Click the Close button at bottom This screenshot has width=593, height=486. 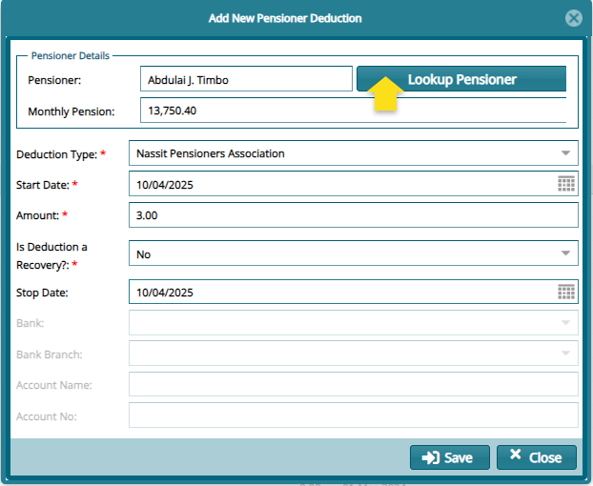click(536, 457)
